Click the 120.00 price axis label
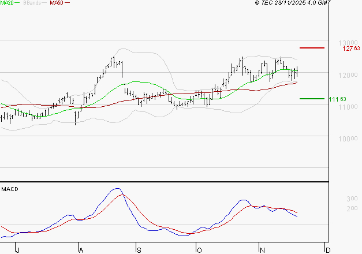The image size is (362, 254). tap(348, 75)
